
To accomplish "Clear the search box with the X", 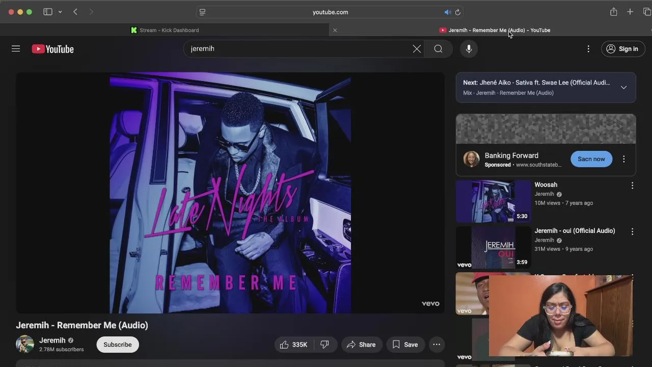I will coord(417,49).
